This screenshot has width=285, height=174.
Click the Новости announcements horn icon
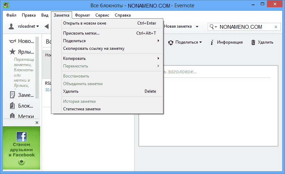click(12, 41)
